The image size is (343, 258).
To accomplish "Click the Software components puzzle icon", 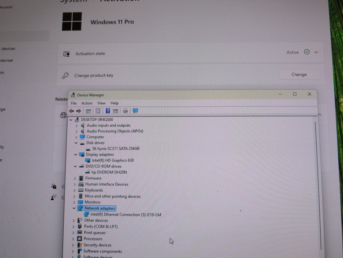I will (x=79, y=251).
